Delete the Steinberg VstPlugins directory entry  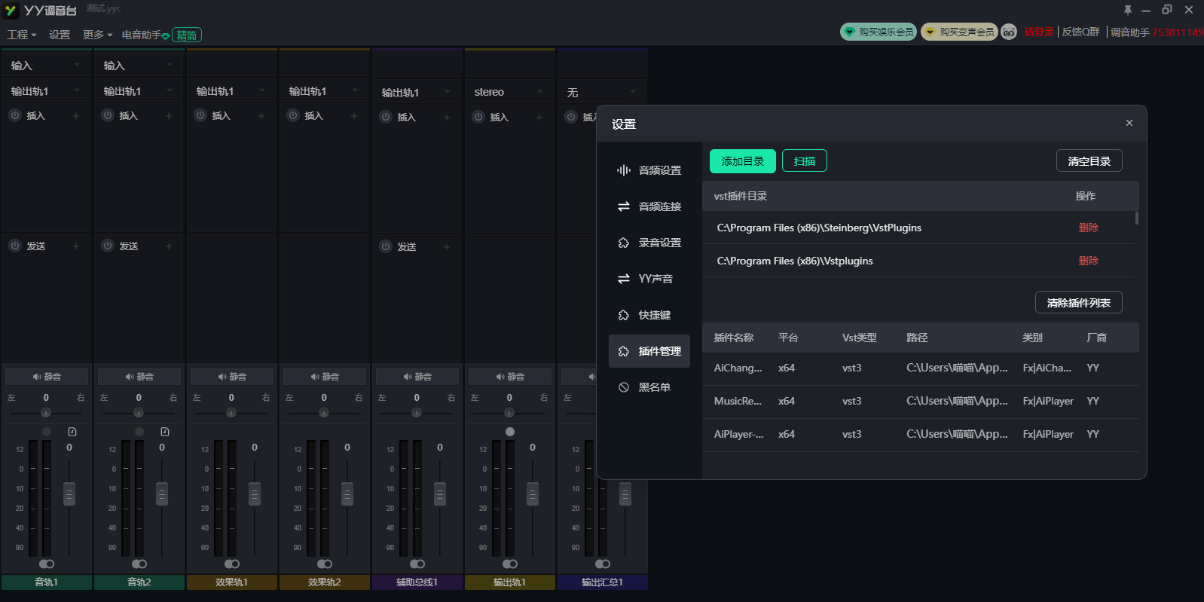tap(1088, 228)
